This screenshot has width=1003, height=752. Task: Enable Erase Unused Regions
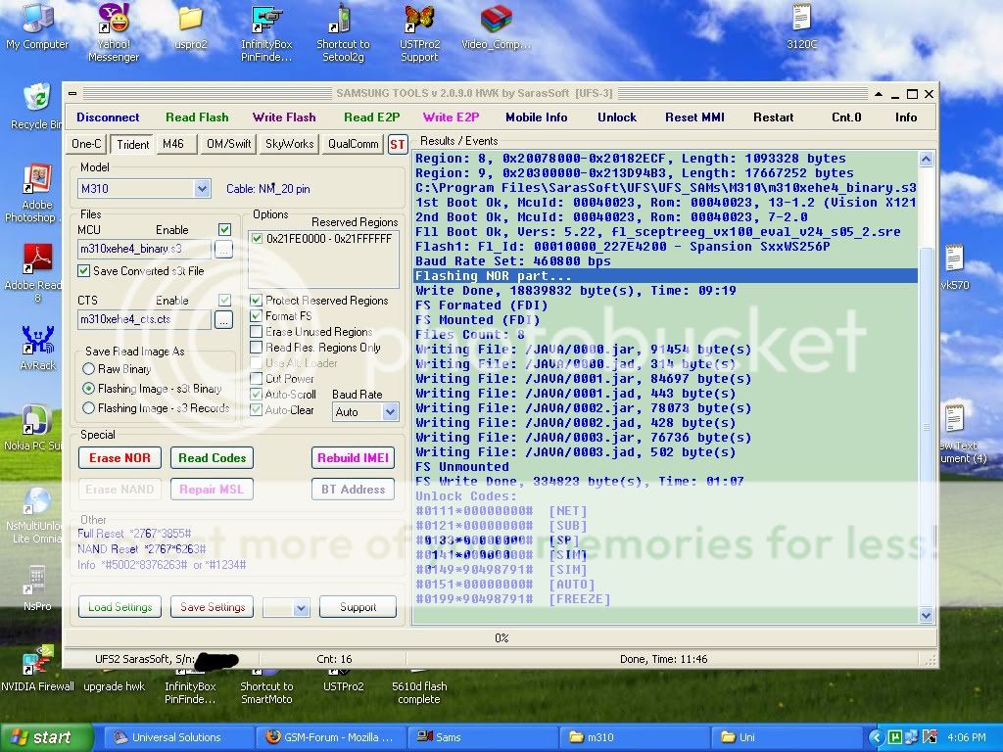click(x=256, y=331)
